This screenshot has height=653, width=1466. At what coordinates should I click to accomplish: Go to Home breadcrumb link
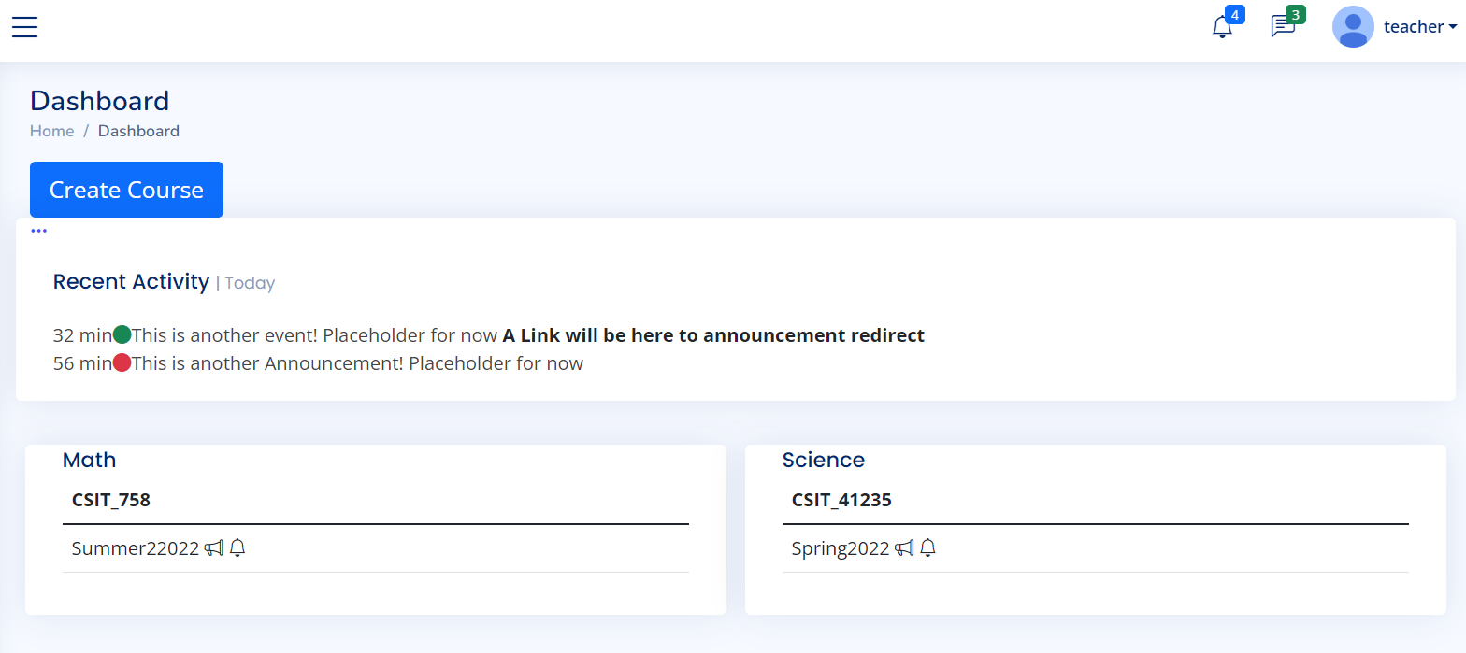pos(51,131)
